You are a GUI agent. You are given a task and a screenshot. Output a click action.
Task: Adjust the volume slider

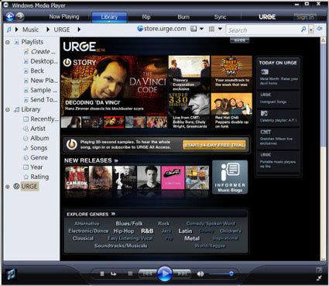tap(221, 274)
